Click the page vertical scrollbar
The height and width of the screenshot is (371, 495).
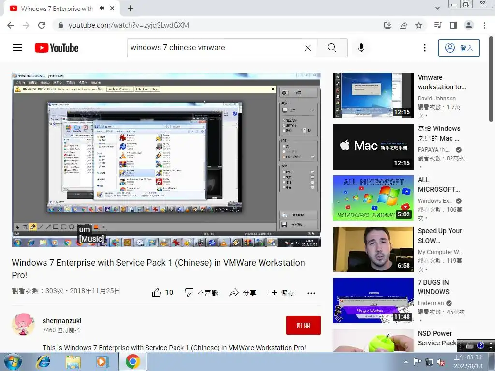click(492, 79)
